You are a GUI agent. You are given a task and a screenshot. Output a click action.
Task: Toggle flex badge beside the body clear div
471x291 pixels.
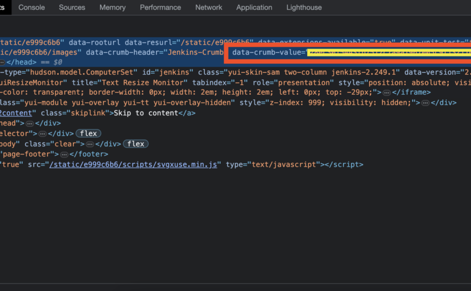(x=135, y=144)
